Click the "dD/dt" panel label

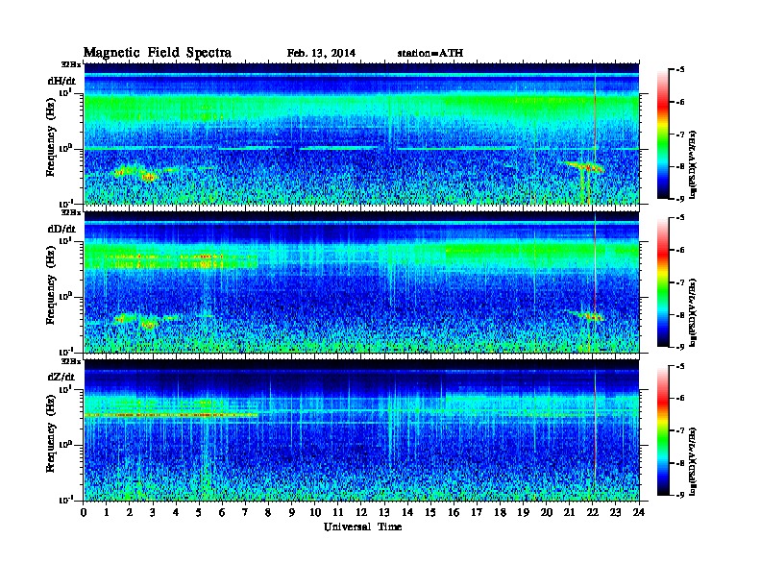(61, 229)
